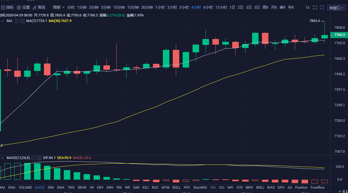Switch to 分时 timeframe
348x193 pixels.
pos(71,7)
